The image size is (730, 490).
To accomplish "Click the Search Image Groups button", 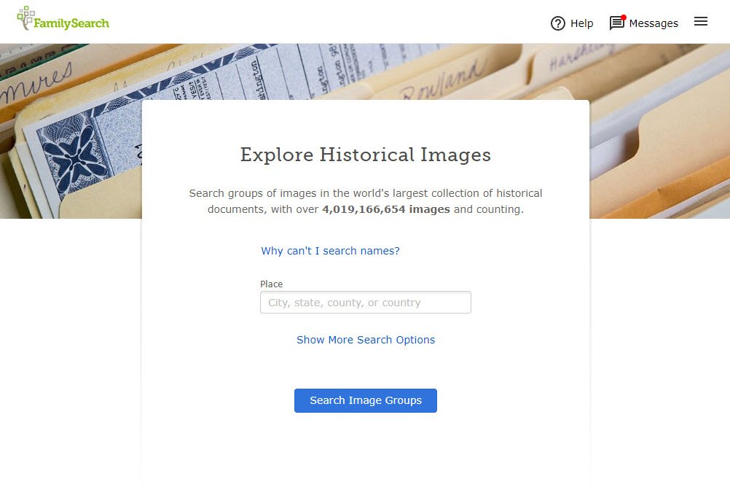I will pos(366,400).
